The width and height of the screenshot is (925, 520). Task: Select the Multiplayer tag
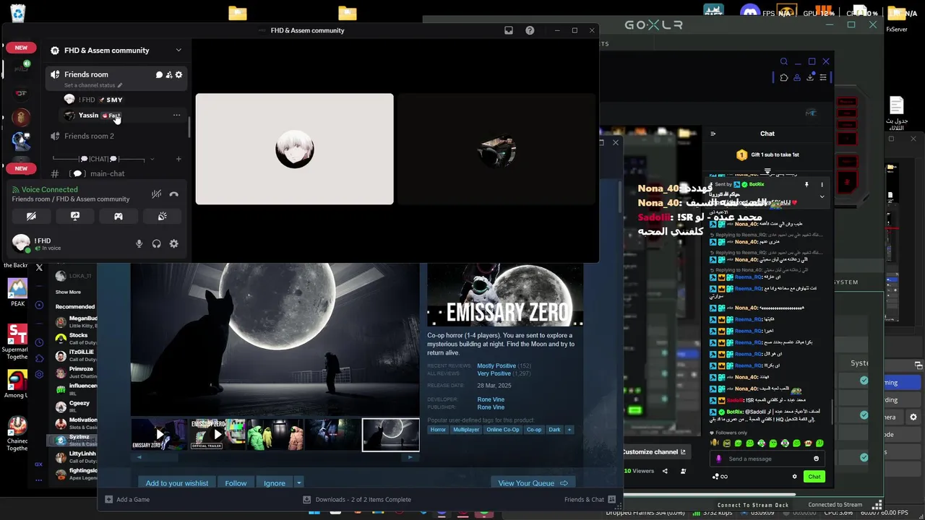pyautogui.click(x=466, y=430)
